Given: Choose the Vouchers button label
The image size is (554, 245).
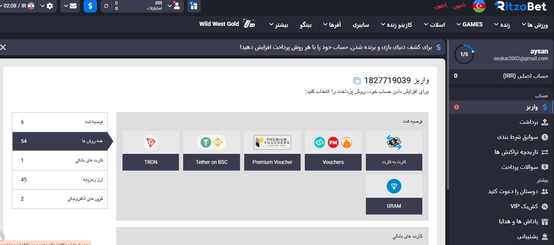Looking at the screenshot, I should 333,162.
